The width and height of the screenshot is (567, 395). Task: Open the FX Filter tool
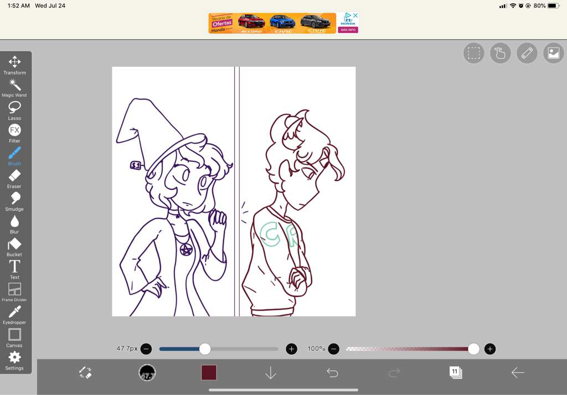coord(14,134)
